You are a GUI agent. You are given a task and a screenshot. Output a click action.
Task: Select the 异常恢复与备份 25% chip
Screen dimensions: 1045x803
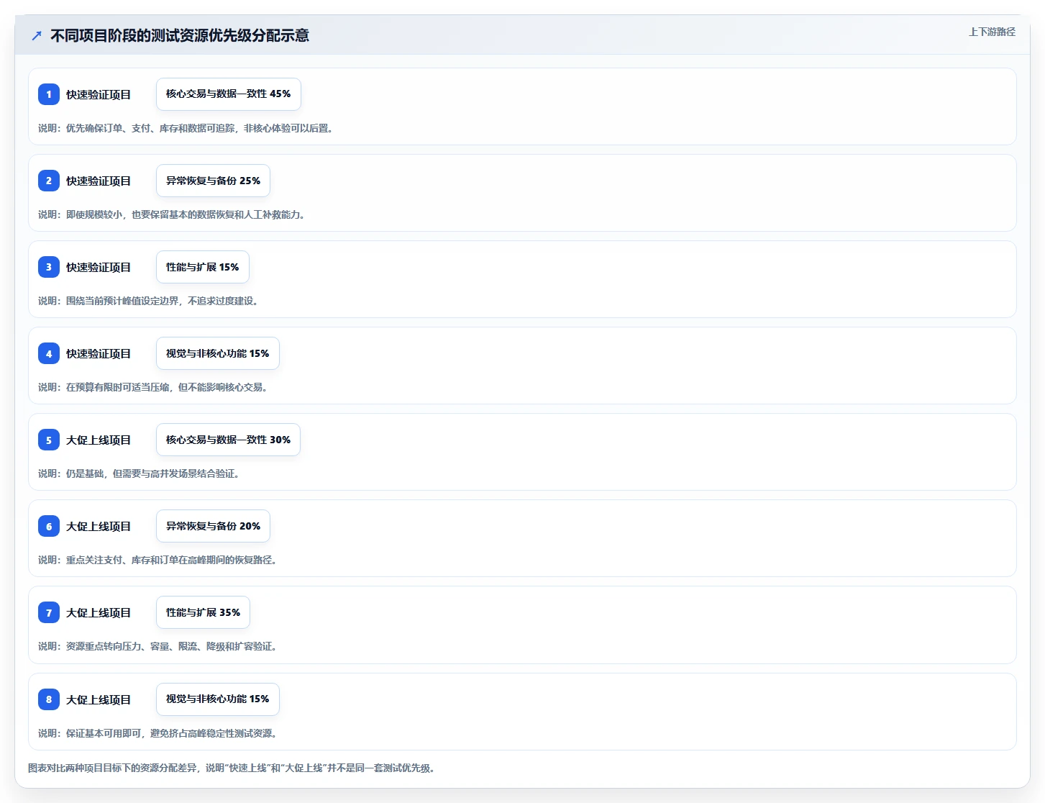[x=213, y=181]
